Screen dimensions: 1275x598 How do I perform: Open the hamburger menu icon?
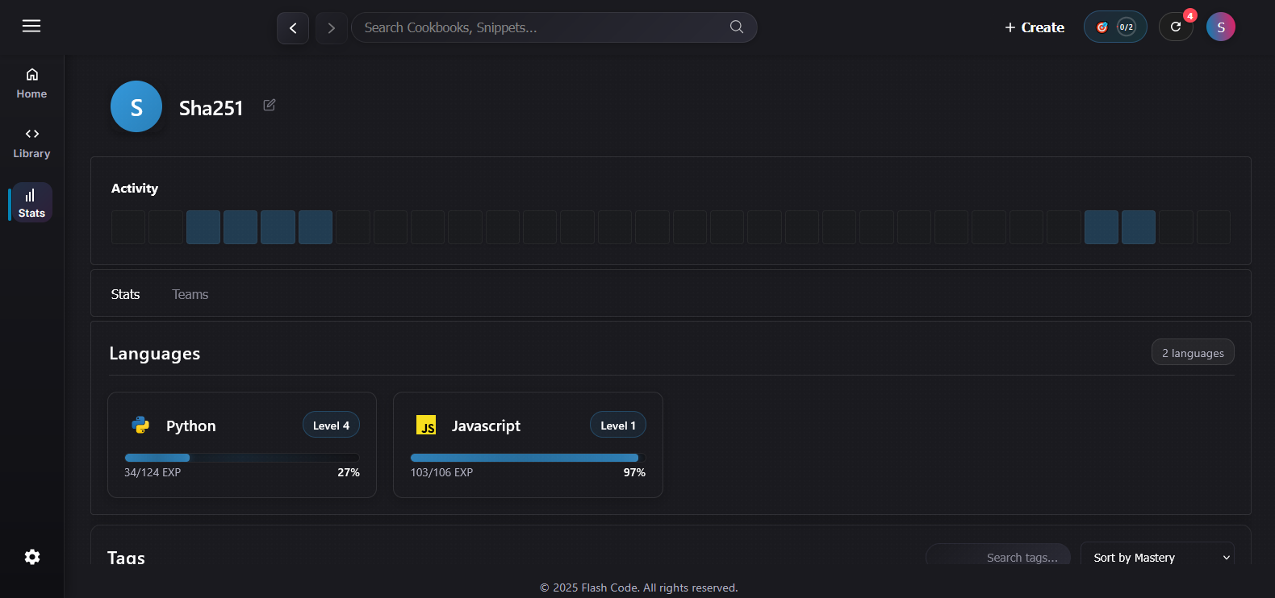(31, 27)
